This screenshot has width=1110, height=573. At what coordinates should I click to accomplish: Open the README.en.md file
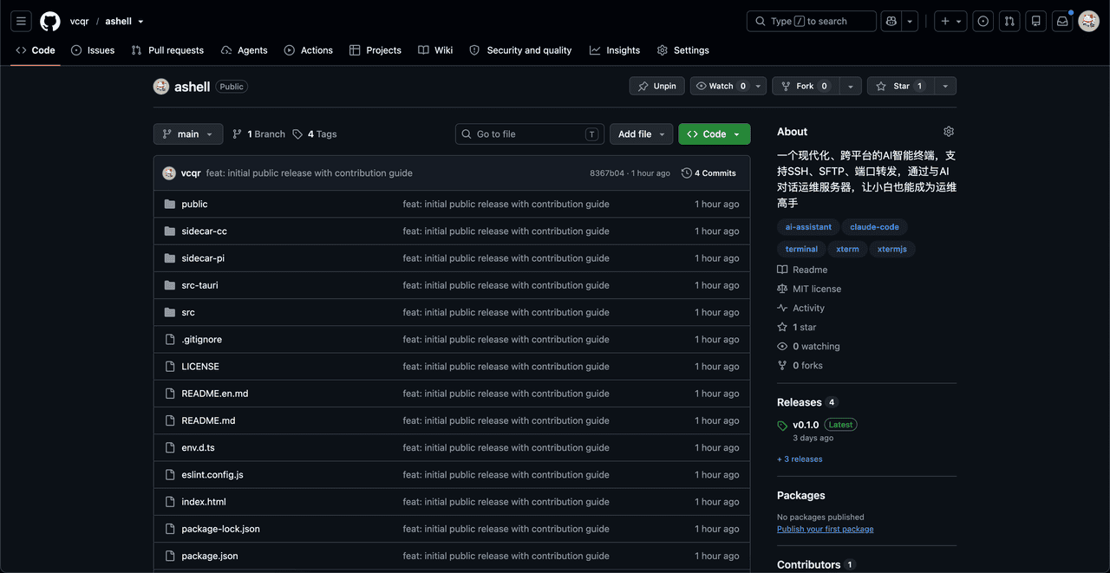click(215, 394)
